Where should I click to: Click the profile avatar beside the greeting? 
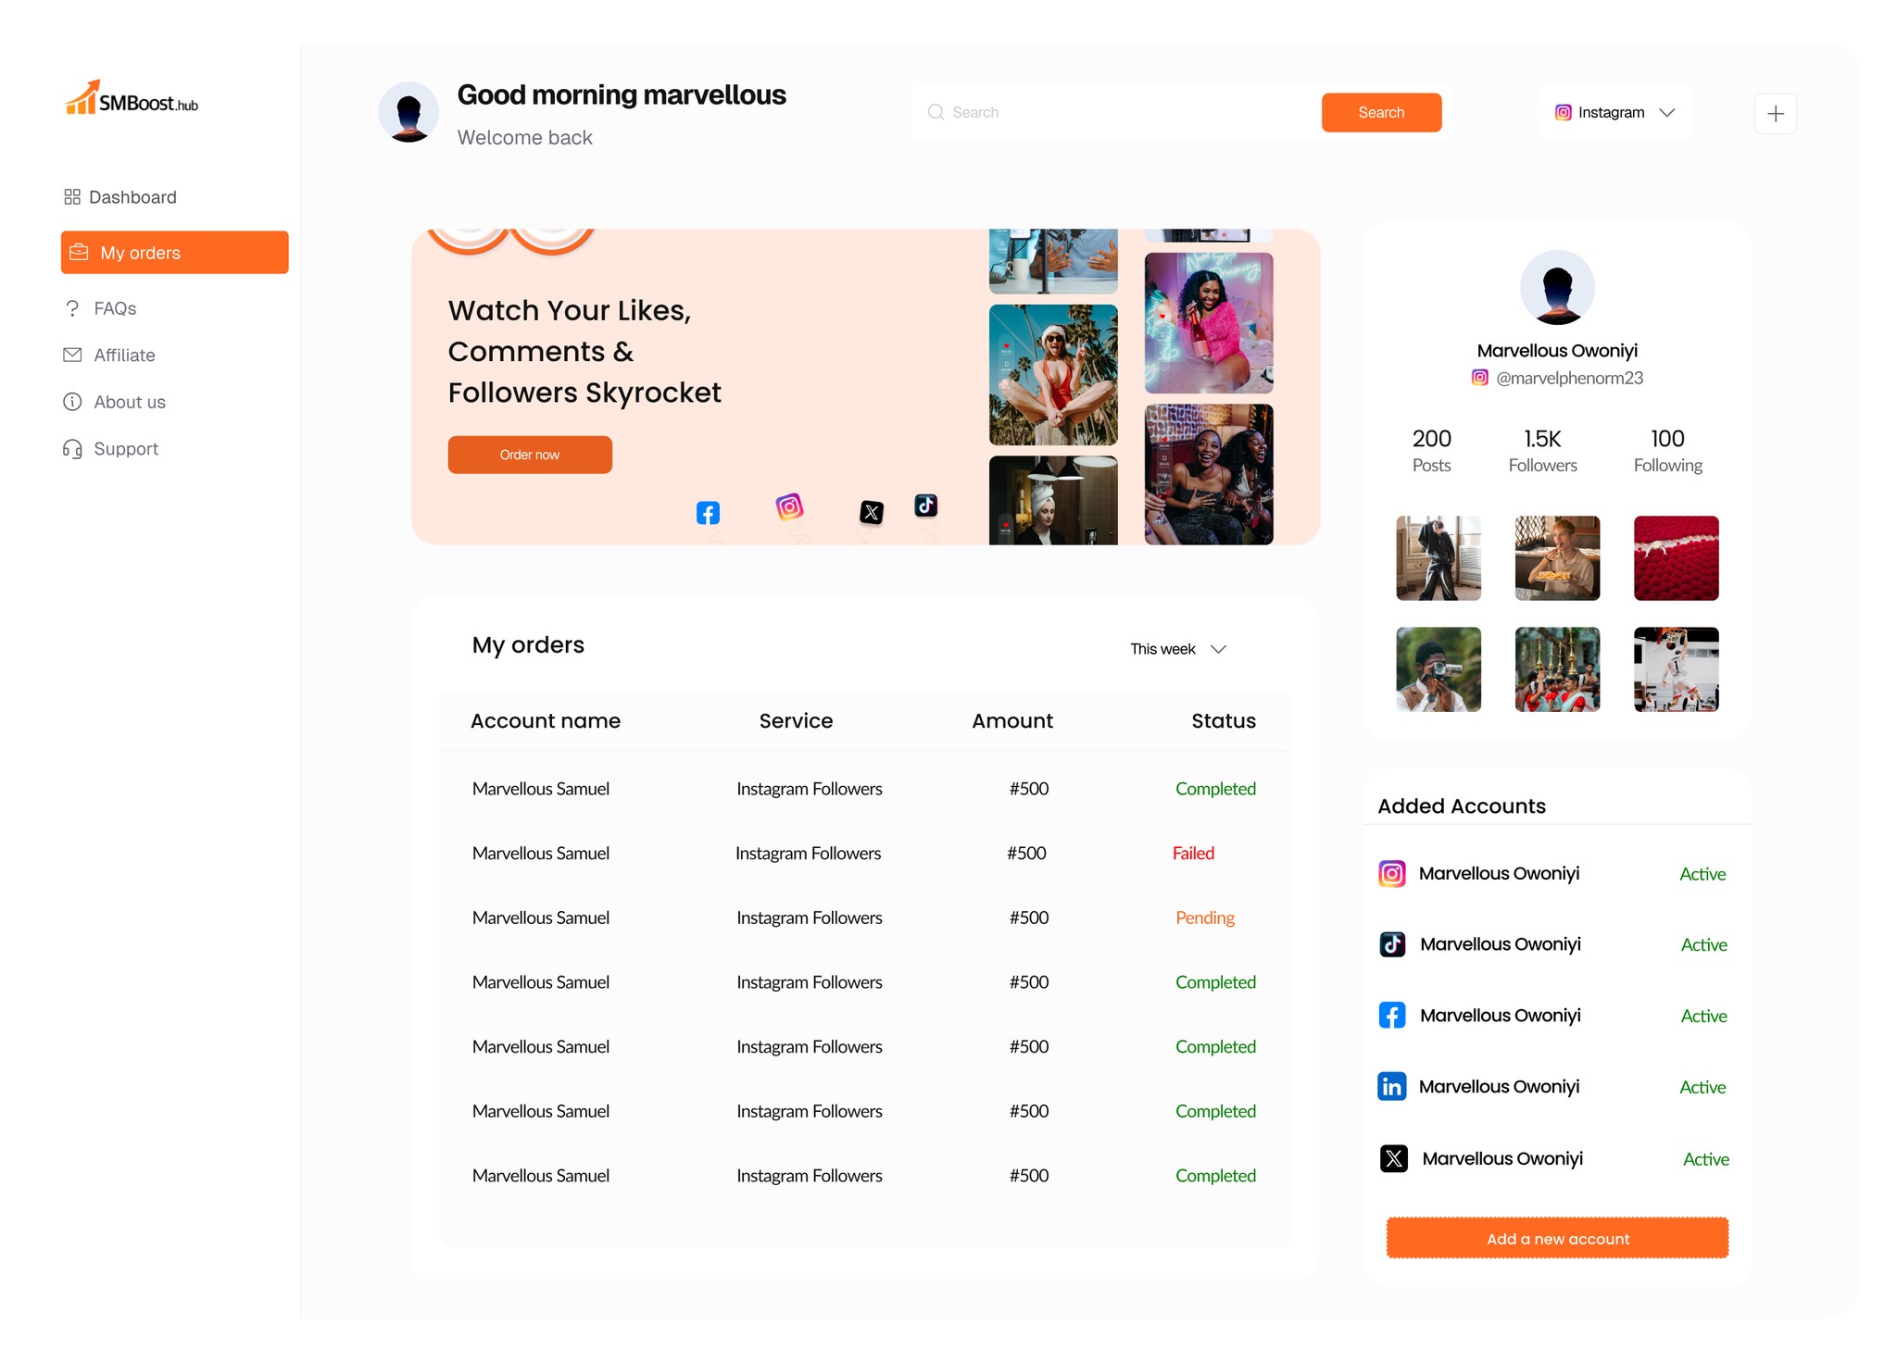pos(408,112)
